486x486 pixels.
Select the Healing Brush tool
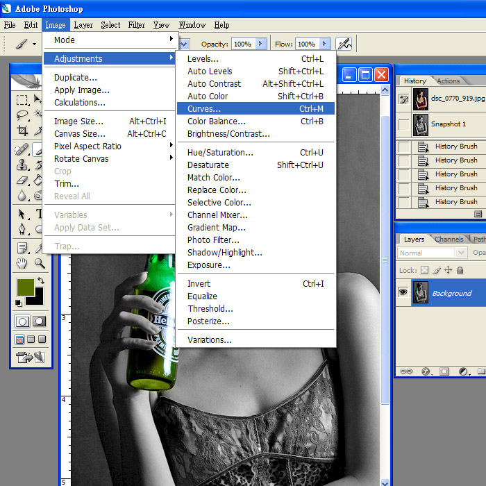(x=22, y=149)
